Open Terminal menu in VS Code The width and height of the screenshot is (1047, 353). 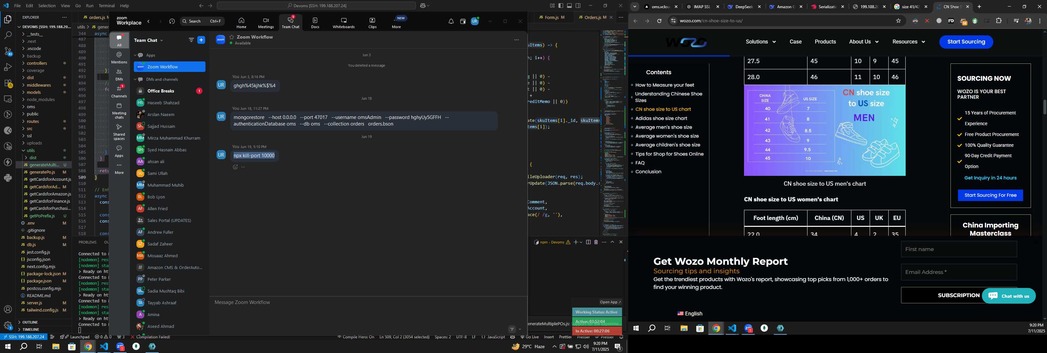tap(107, 6)
